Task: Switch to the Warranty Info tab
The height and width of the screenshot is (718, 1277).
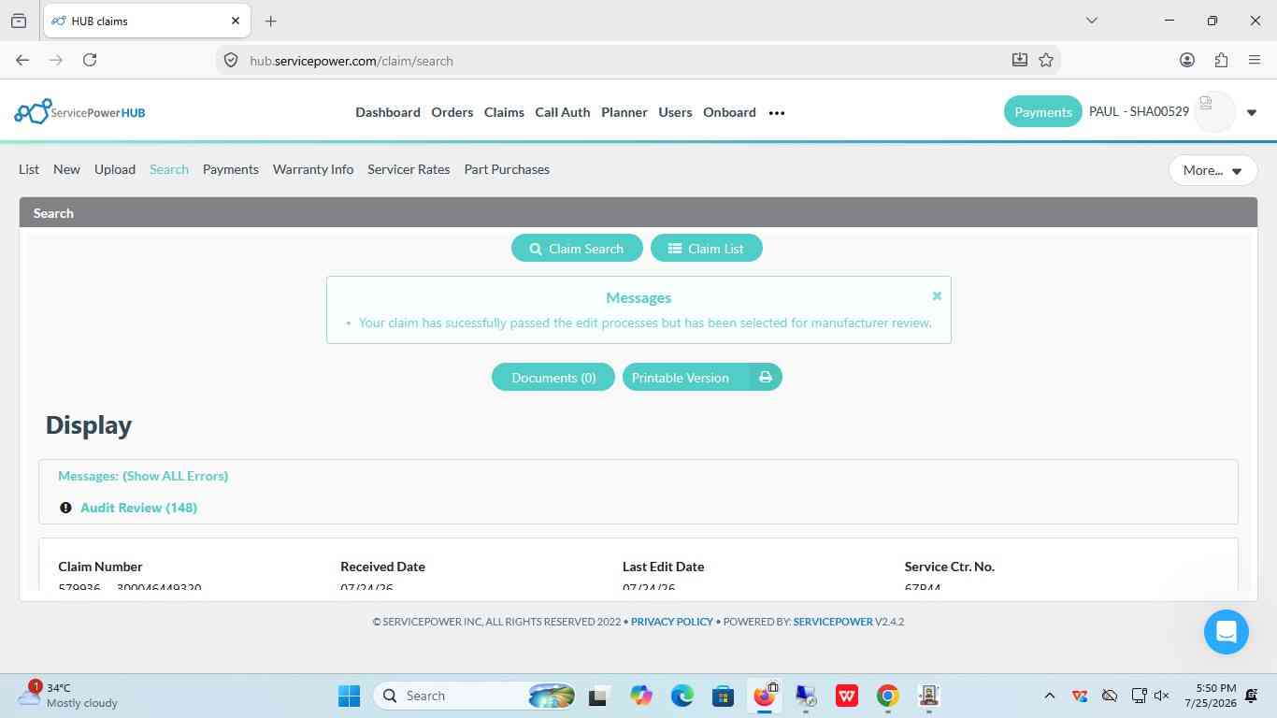Action: point(313,169)
